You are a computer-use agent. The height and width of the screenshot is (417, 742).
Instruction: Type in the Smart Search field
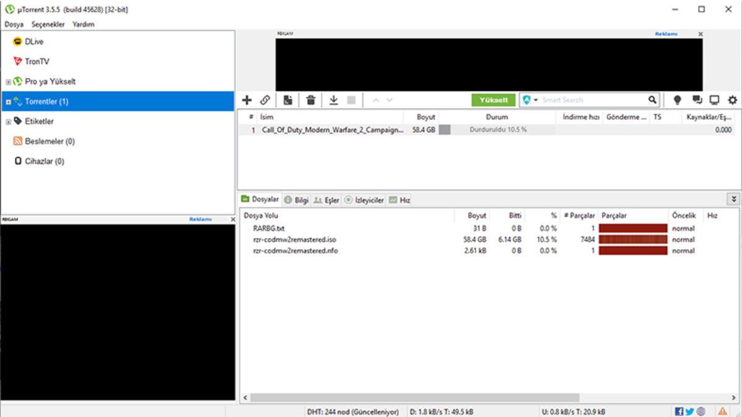587,99
